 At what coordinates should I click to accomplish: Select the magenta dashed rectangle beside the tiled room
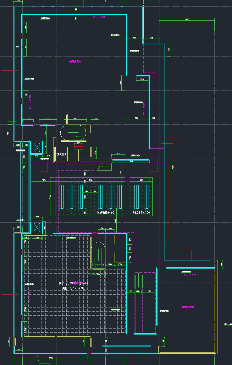(145, 302)
